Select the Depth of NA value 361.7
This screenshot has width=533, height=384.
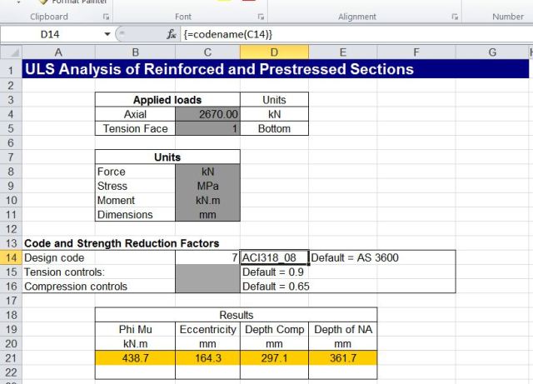click(x=341, y=357)
